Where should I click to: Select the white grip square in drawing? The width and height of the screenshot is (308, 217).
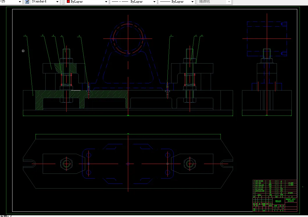point(23,51)
